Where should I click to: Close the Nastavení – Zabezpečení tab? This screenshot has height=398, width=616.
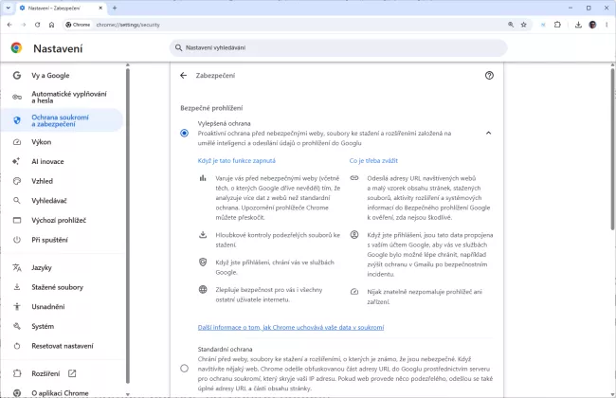(x=100, y=8)
